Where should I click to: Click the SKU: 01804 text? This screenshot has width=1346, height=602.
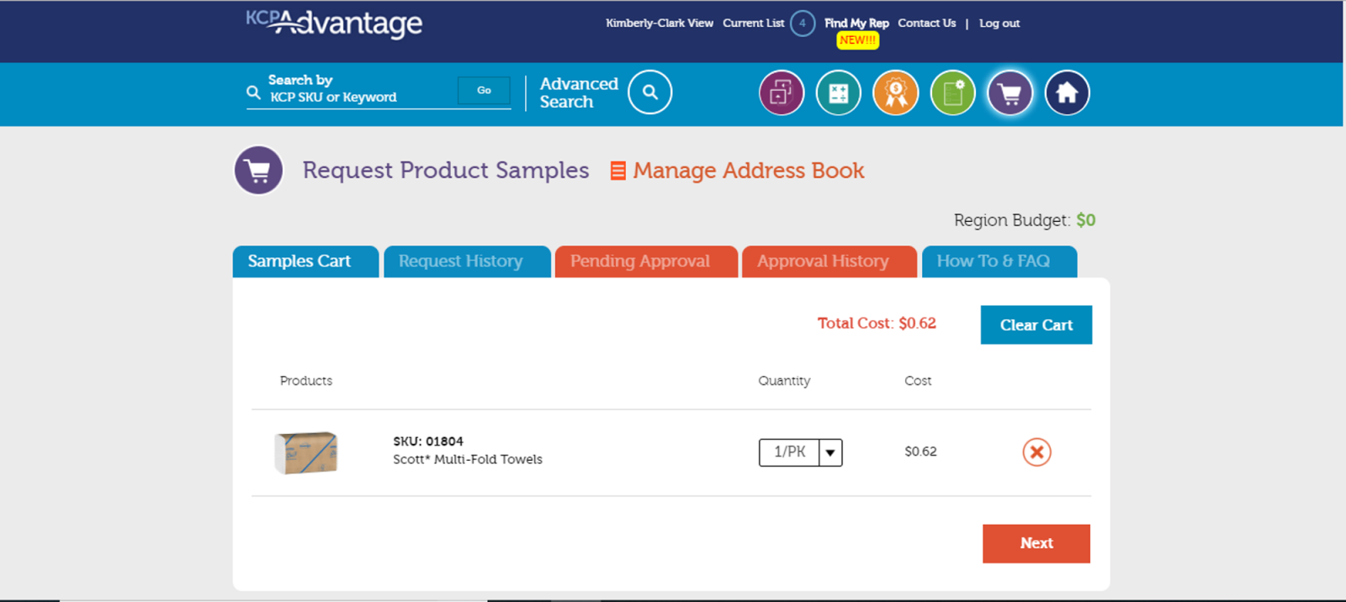pos(428,441)
